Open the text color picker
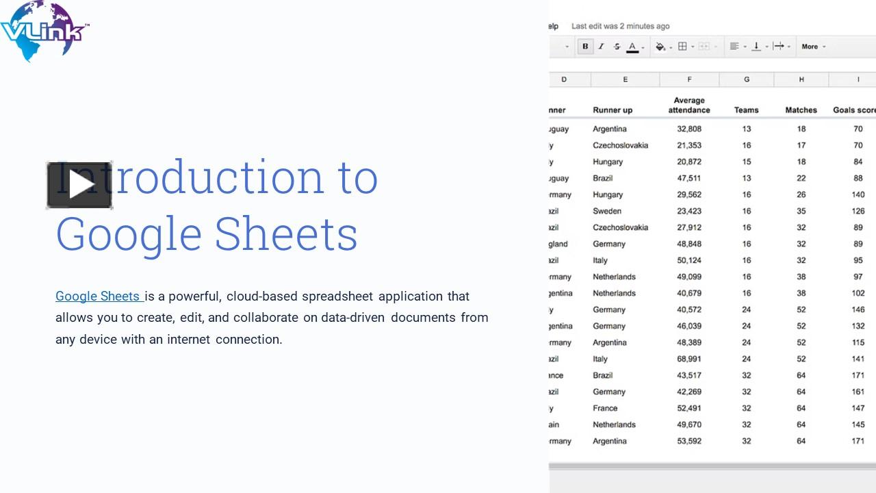 tap(632, 46)
